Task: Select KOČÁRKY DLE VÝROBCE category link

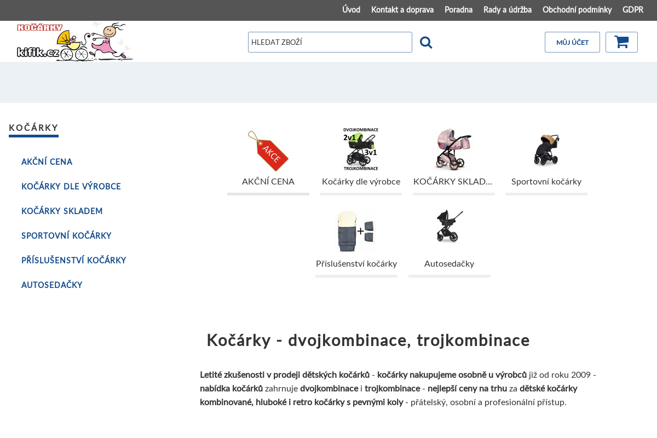Action: pos(71,186)
